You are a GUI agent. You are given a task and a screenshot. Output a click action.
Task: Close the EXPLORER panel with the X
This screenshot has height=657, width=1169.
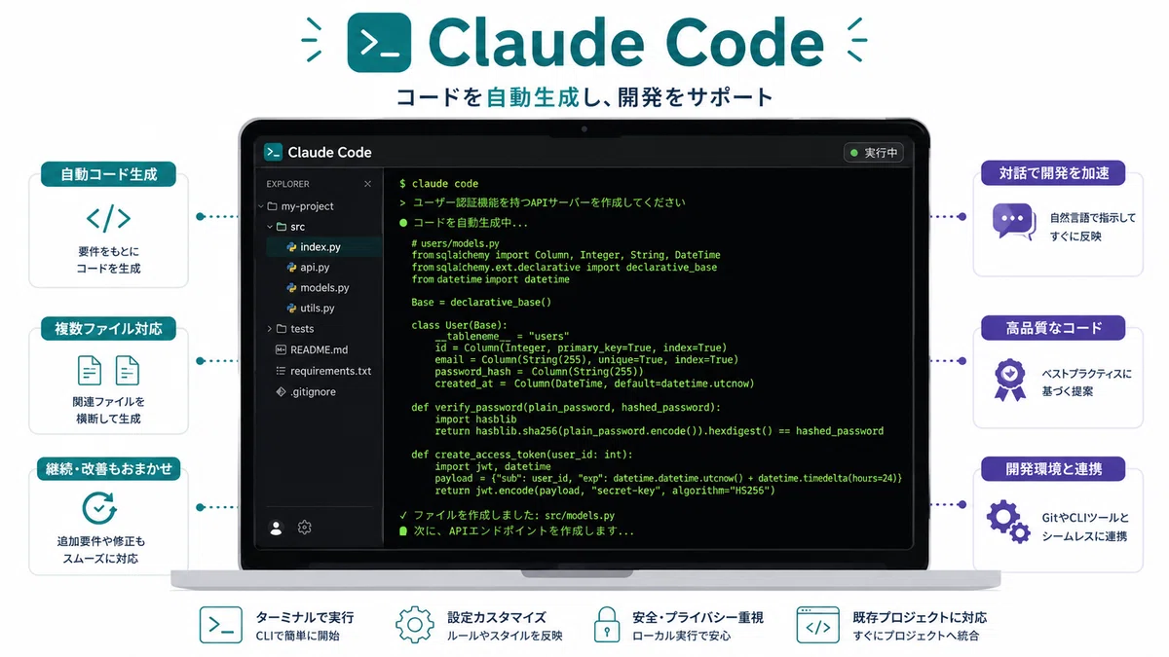[367, 184]
